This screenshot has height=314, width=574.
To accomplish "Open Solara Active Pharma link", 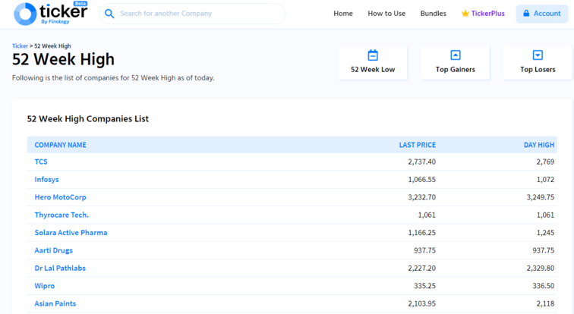I will pyautogui.click(x=71, y=233).
